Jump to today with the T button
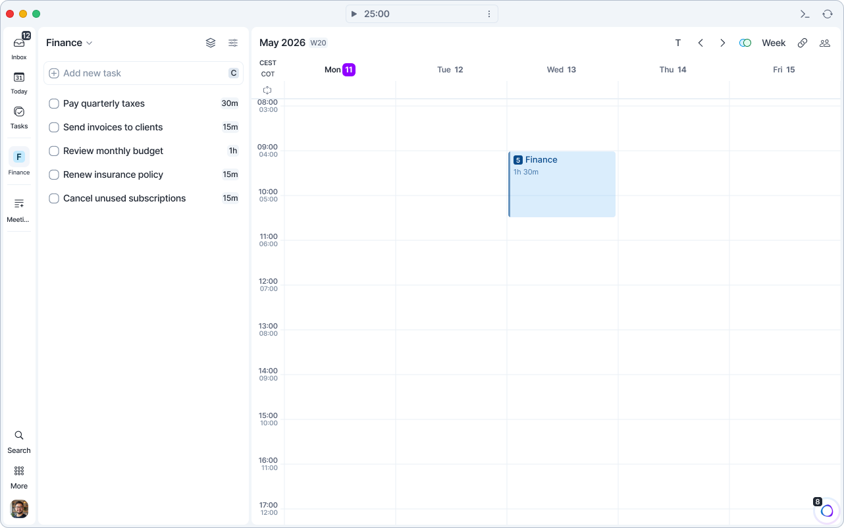This screenshot has width=844, height=528. 678,43
